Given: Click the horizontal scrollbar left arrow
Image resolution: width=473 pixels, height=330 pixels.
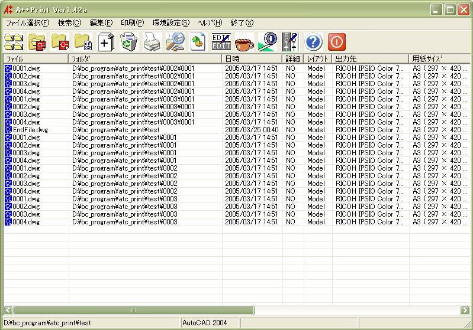Looking at the screenshot, I should point(8,310).
